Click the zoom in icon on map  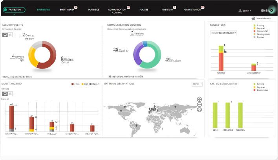click(x=199, y=99)
